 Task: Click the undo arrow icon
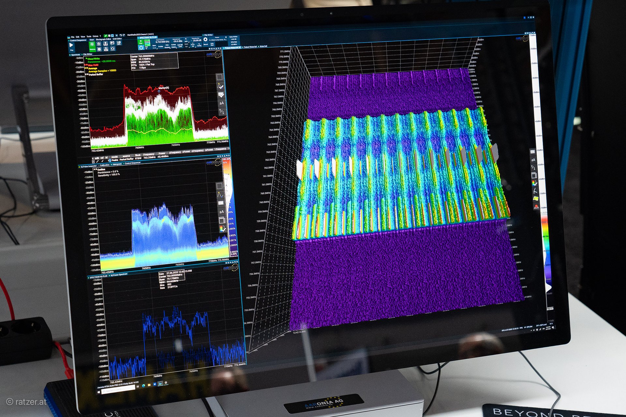(x=120, y=35)
